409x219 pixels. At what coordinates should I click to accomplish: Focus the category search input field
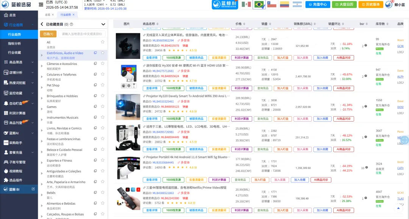[82, 34]
